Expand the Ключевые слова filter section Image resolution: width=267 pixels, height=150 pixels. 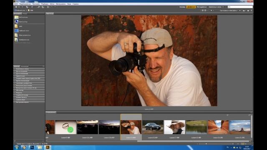coord(29,69)
